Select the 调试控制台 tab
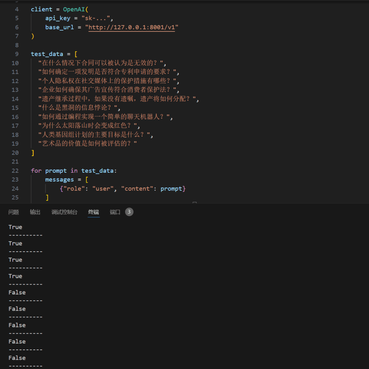Screen dimensions: 369x369 pyautogui.click(x=64, y=212)
